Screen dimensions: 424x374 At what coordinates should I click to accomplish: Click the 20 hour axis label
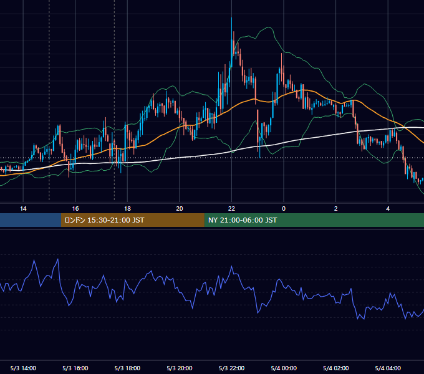click(x=180, y=209)
